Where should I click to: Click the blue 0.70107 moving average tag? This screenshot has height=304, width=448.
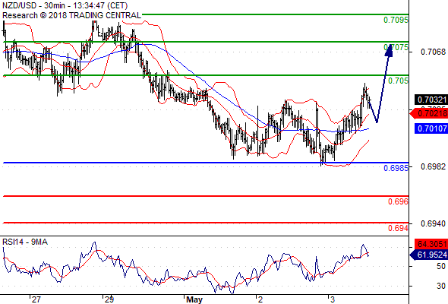pyautogui.click(x=431, y=128)
